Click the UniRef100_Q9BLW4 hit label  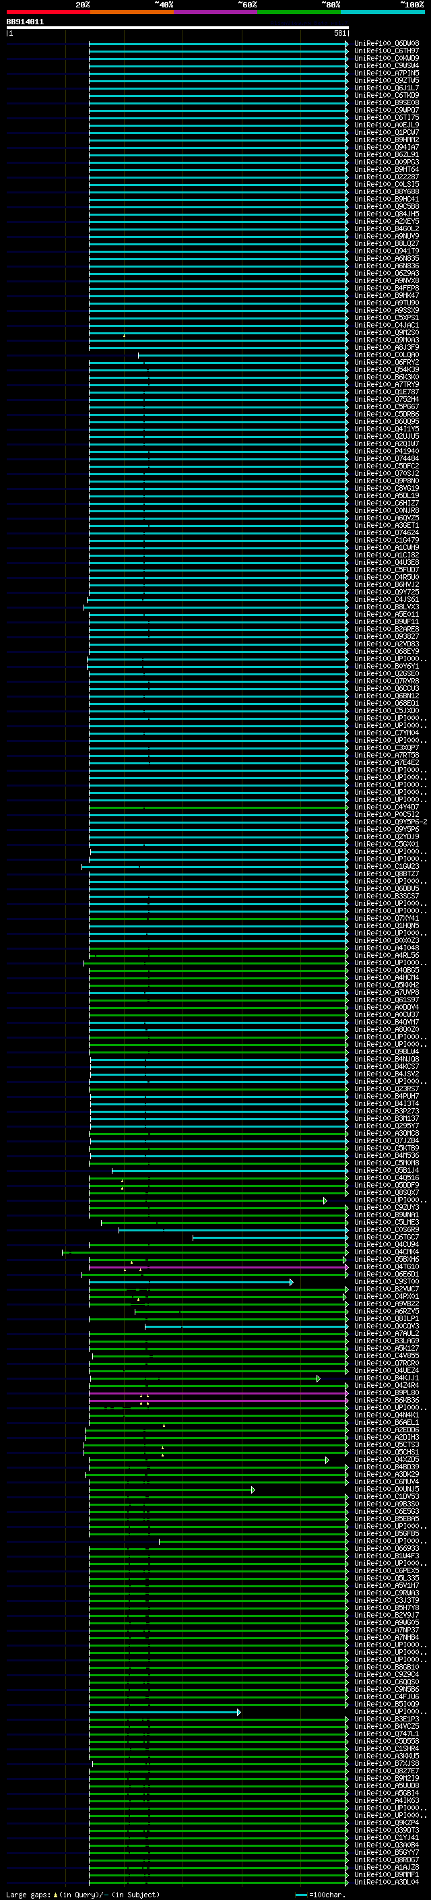386,1052
